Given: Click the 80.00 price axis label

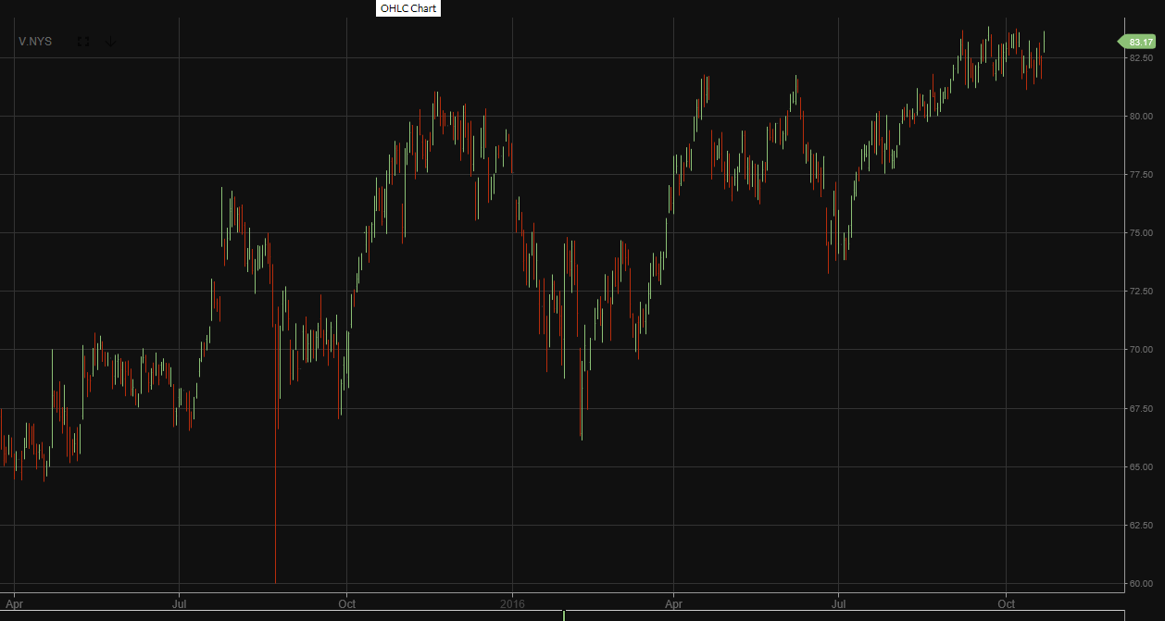Looking at the screenshot, I should (x=1140, y=116).
